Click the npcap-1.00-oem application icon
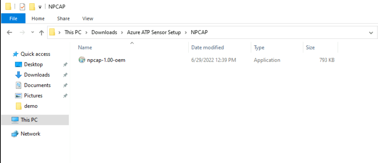 coord(82,60)
